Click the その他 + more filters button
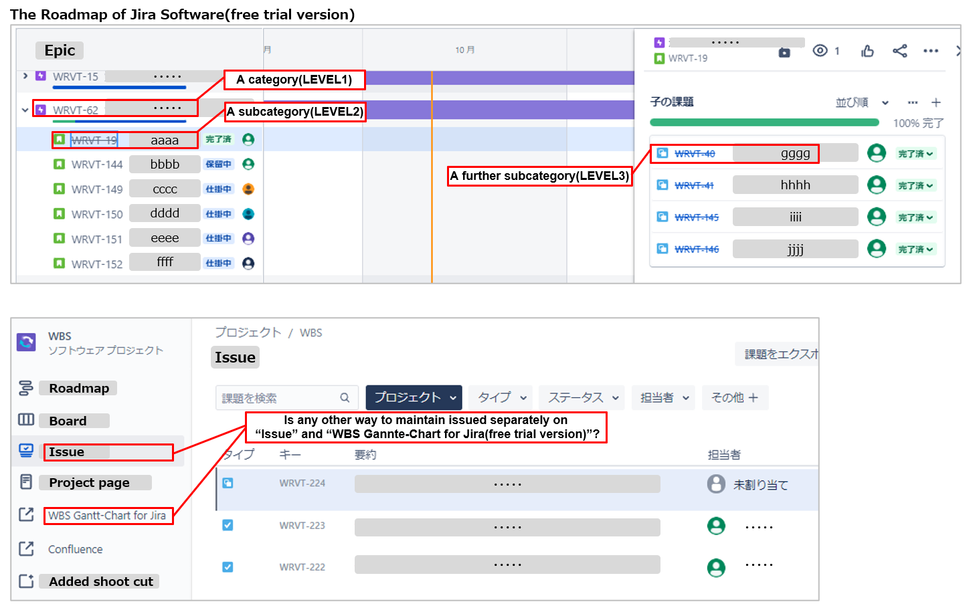The width and height of the screenshot is (975, 610). pyautogui.click(x=735, y=397)
